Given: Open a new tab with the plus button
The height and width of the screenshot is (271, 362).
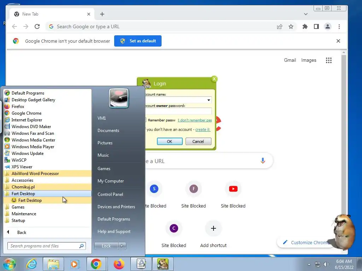Looking at the screenshot, I should pos(102,14).
